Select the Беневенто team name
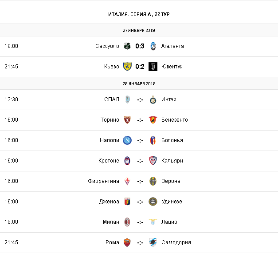278x254 pixels. (175, 120)
